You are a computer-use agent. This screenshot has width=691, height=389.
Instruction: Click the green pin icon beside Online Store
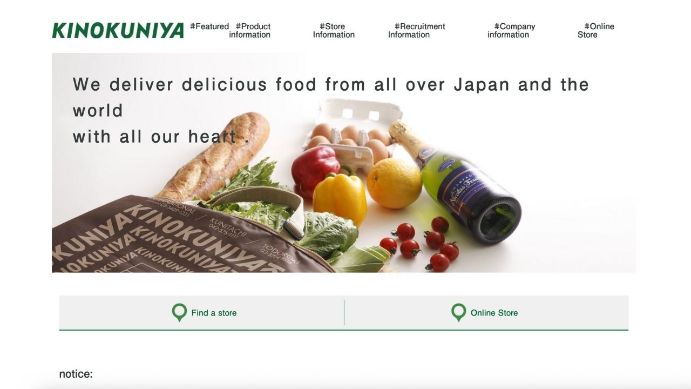pyautogui.click(x=459, y=313)
